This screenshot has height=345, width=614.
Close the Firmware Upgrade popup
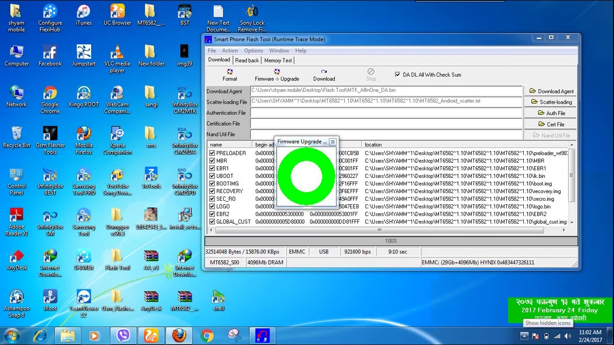(x=332, y=142)
